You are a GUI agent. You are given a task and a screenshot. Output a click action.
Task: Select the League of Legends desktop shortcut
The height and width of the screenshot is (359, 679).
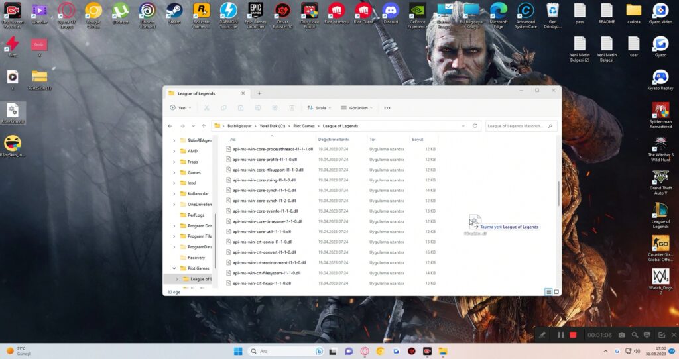(660, 216)
